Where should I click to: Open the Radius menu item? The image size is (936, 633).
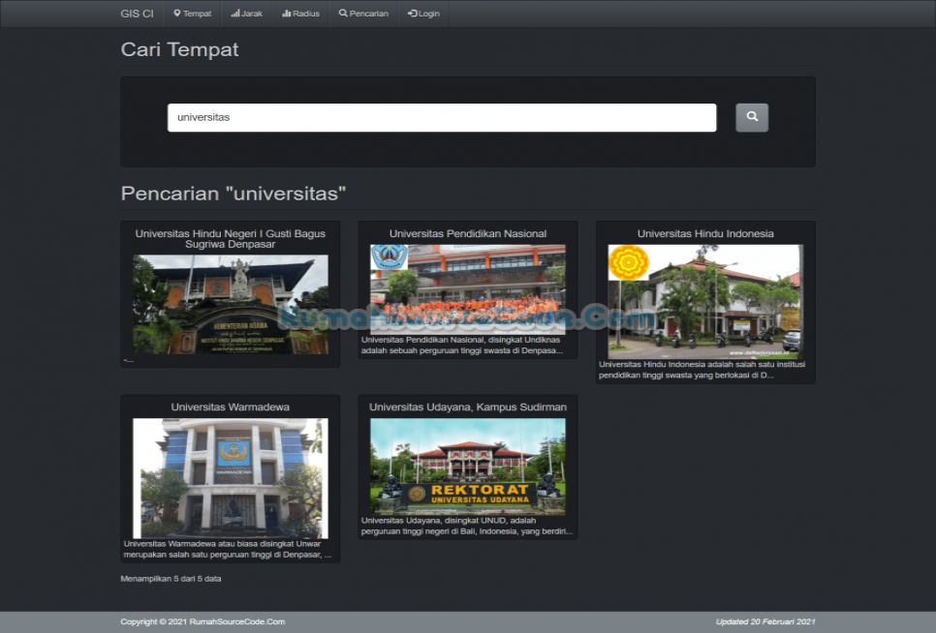(x=300, y=14)
